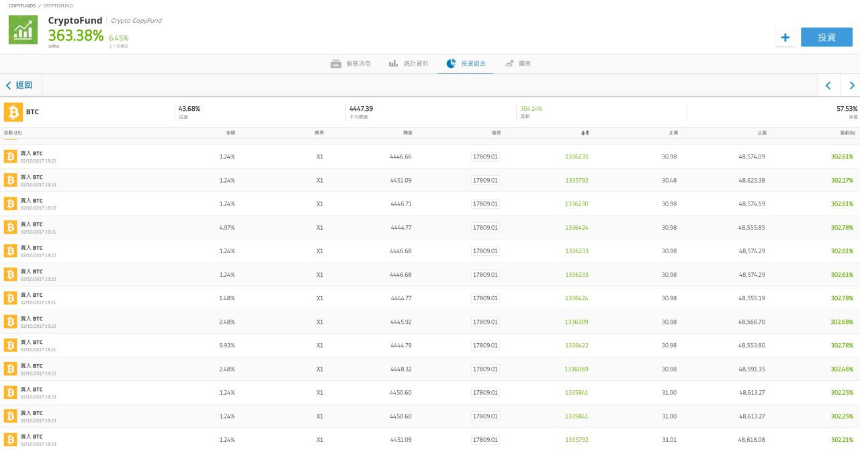
Task: Click the BTC icon in the 1.48% amount row
Action: click(x=10, y=298)
